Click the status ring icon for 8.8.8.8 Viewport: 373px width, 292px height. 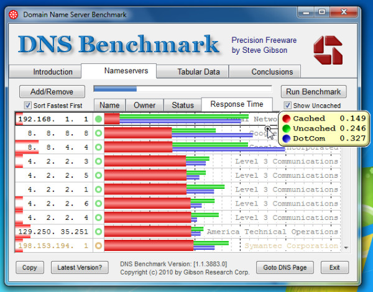pos(98,133)
